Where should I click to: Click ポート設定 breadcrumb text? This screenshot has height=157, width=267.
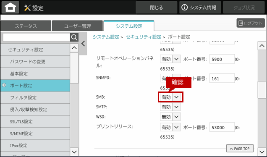179,37
